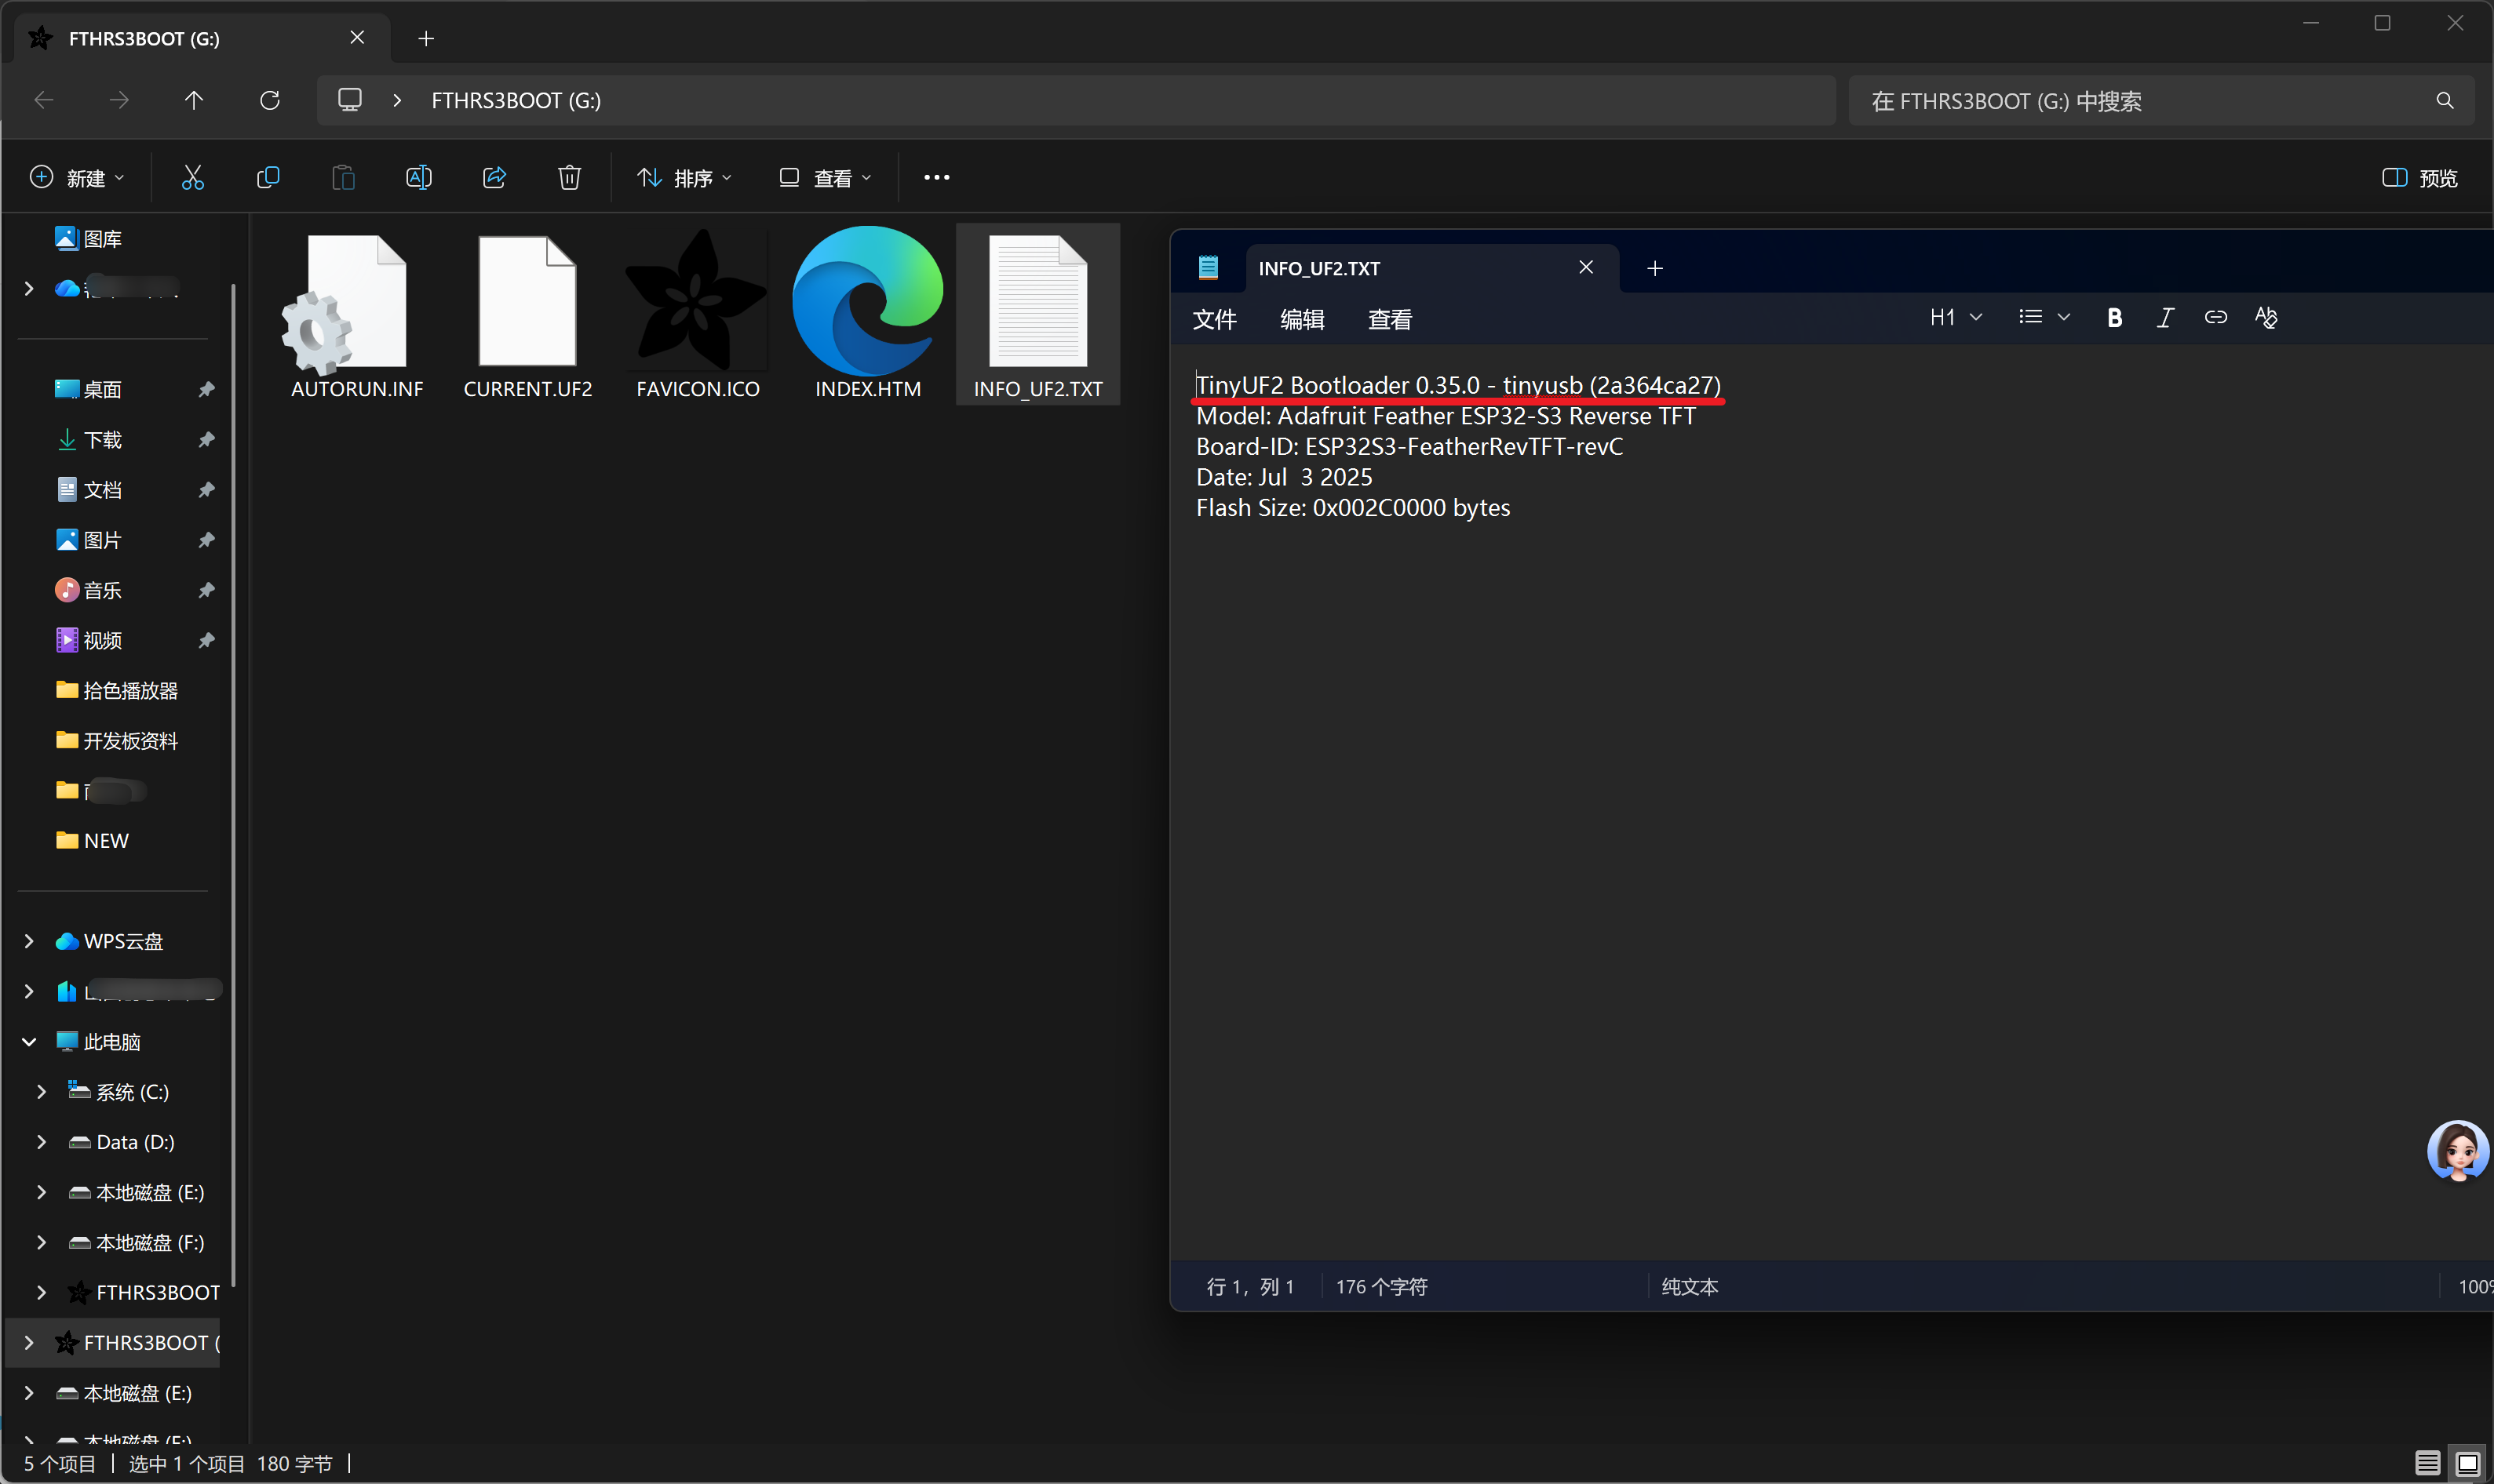Screen dimensions: 2494x1484
Task: Insert a link using Notepad link icon
Action: (x=2215, y=318)
